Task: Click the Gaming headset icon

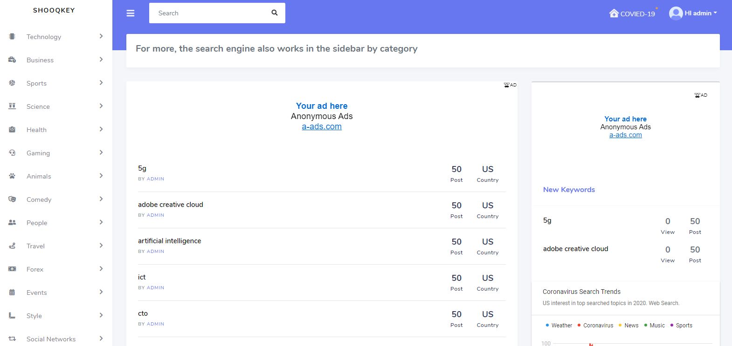Action: click(12, 153)
